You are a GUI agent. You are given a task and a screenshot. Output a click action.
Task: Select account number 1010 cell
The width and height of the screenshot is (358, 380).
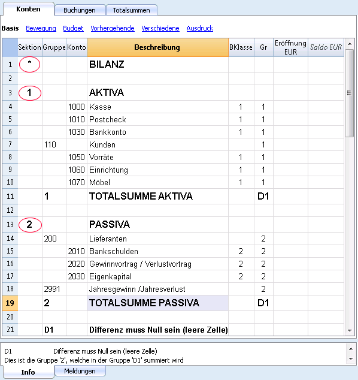pyautogui.click(x=77, y=119)
